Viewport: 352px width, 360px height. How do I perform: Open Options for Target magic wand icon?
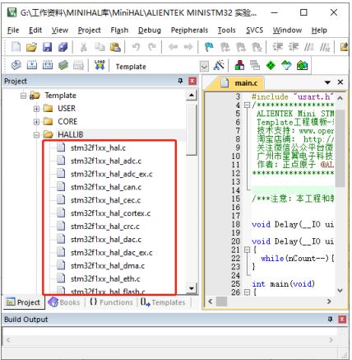[219, 65]
